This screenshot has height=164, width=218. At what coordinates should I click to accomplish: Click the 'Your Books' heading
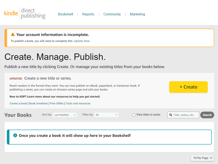coord(18,115)
